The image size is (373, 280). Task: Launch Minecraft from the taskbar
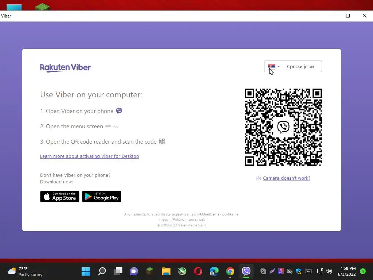pos(150,271)
